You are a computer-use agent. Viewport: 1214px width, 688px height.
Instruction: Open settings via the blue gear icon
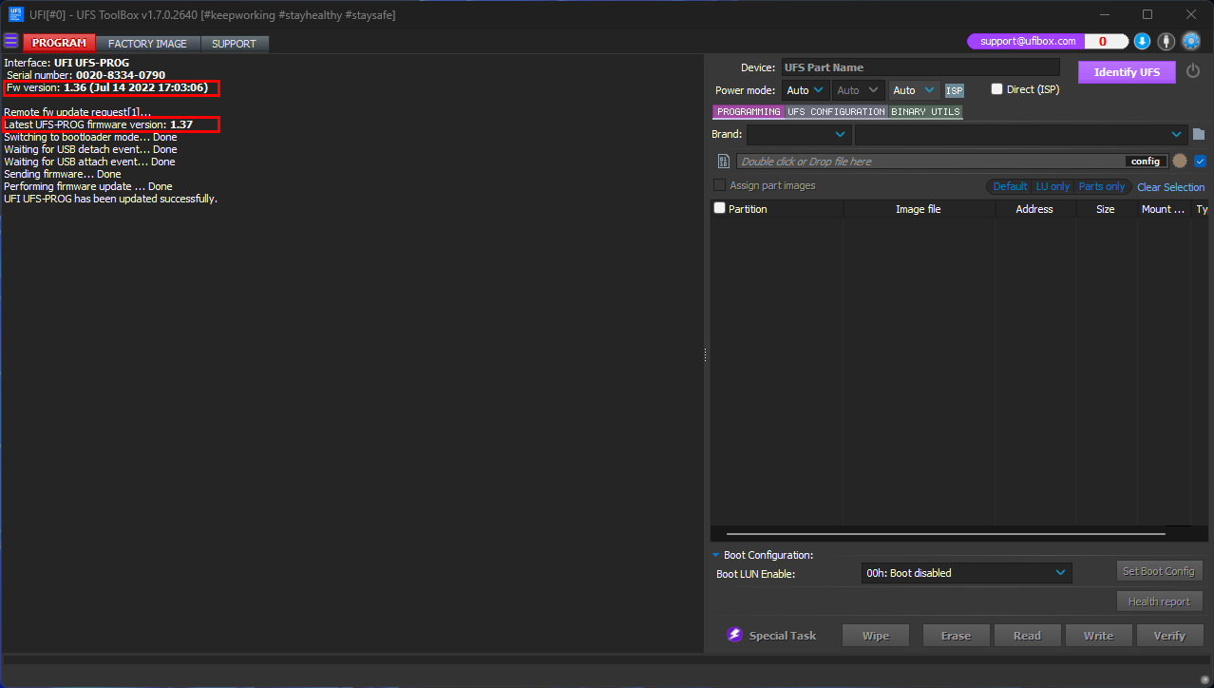[1191, 41]
